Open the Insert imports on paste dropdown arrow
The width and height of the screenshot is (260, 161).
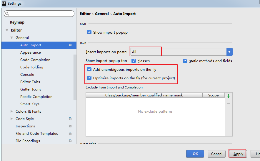coord(229,52)
